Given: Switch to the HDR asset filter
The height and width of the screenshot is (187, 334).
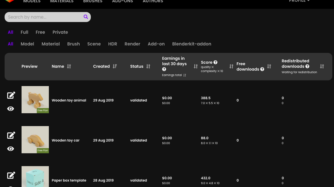Looking at the screenshot, I should 113,44.
